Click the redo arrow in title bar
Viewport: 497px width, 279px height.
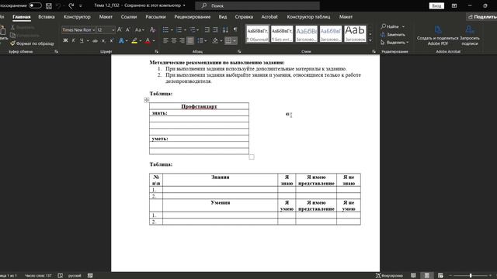tap(71, 5)
